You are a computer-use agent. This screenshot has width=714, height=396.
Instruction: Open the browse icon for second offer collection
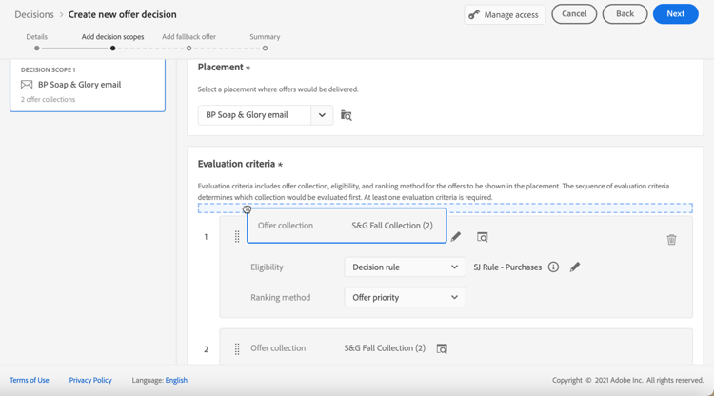point(442,349)
